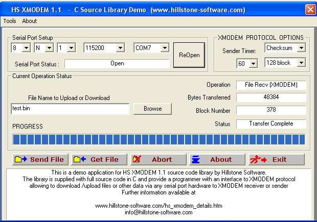This screenshot has height=222, width=317.
Task: Expand the parity dropdown showing N
Action: coord(49,48)
